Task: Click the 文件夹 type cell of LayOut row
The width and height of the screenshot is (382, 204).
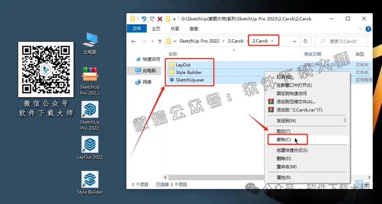Action: coord(362,65)
